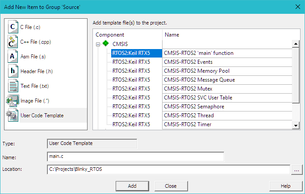
Task: Click the Name field containing main.c
Action: pyautogui.click(x=136, y=157)
